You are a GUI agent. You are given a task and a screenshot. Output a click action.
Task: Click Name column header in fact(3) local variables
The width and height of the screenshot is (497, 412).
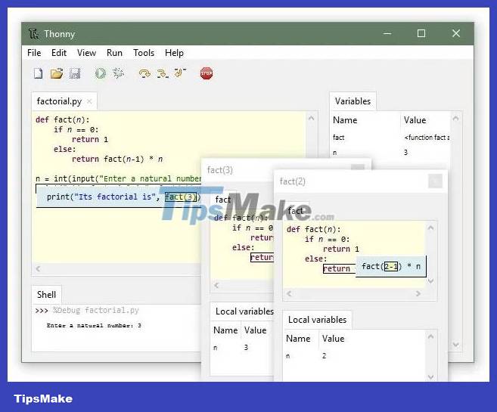pos(225,330)
